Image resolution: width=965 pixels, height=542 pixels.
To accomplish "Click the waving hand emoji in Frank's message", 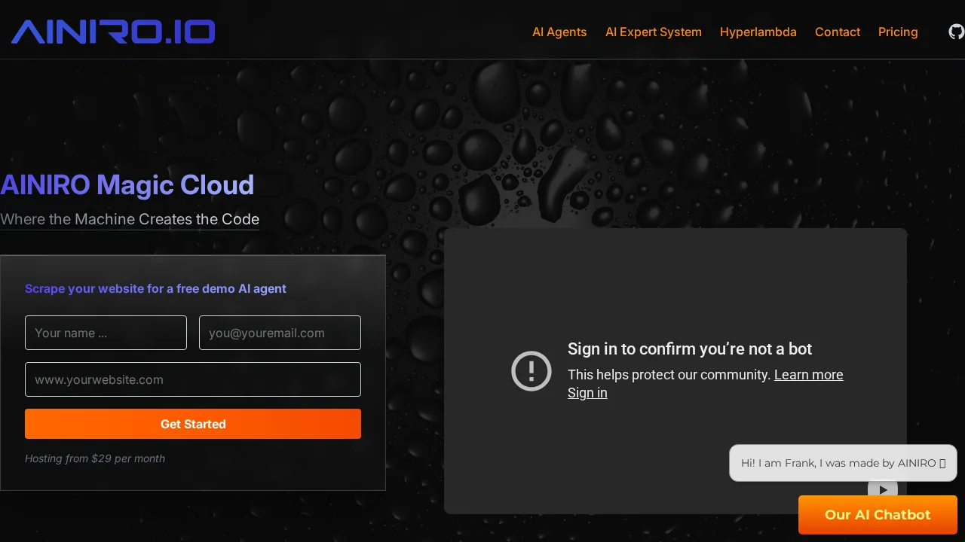I will 941,463.
